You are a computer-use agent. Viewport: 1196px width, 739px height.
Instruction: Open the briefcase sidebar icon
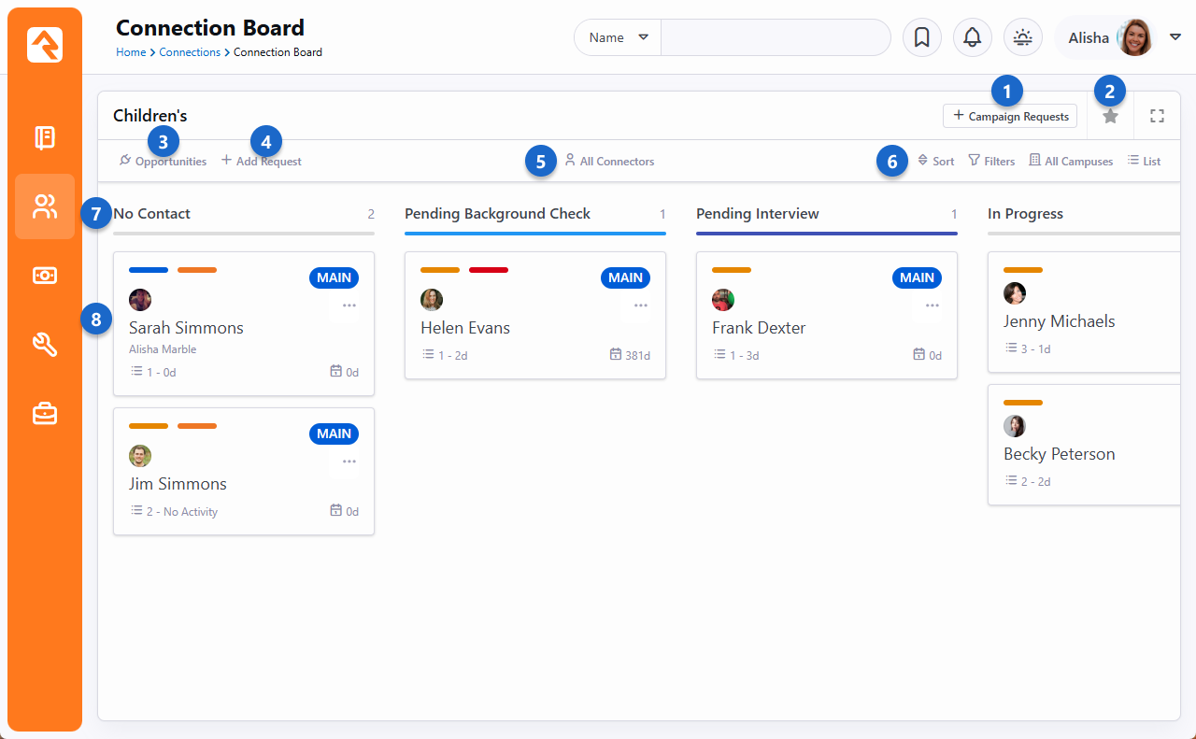[x=45, y=414]
